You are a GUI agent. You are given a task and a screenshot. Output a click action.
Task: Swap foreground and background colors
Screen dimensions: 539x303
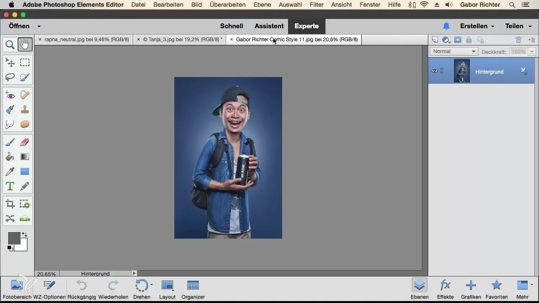(x=24, y=234)
